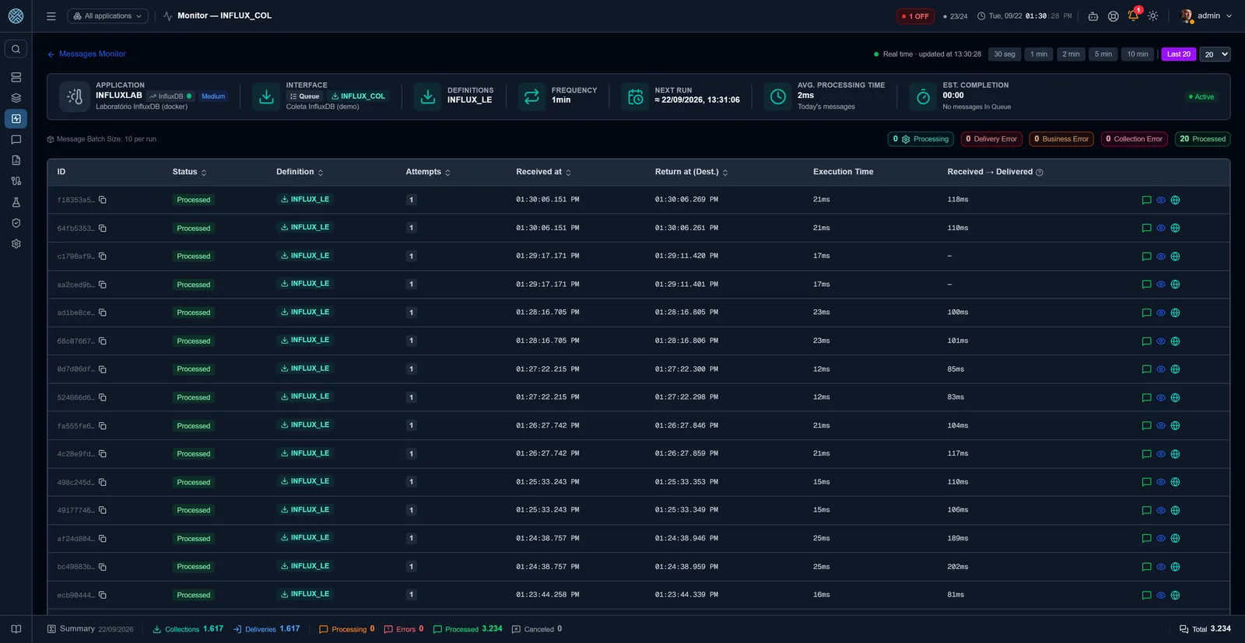Click the Processed status badge for row 524666d6

pos(194,397)
